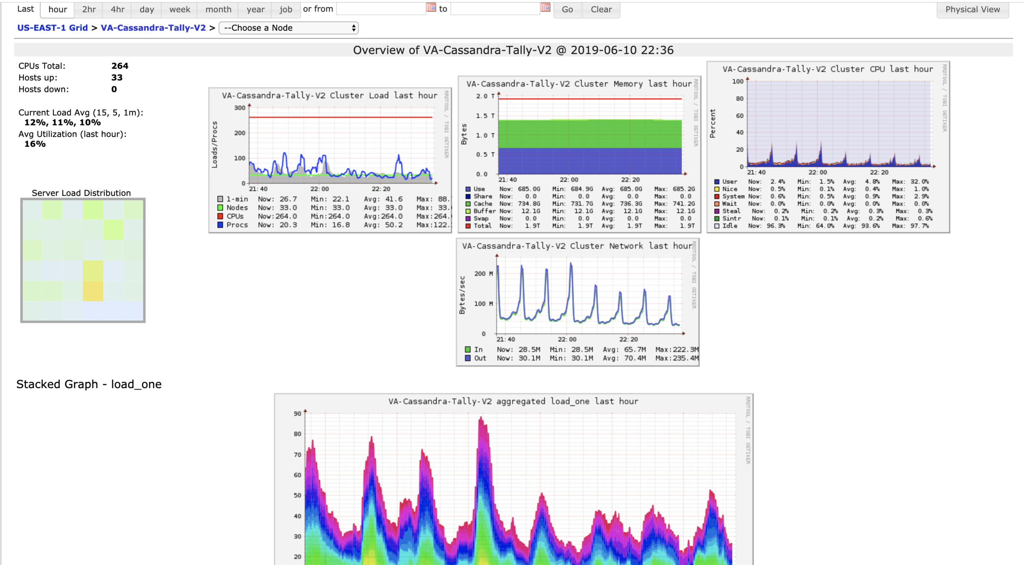Select the hour time range tab
This screenshot has width=1024, height=565.
pyautogui.click(x=58, y=9)
